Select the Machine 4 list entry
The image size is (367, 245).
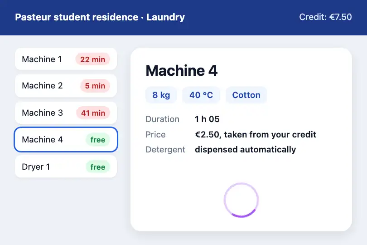[66, 139]
